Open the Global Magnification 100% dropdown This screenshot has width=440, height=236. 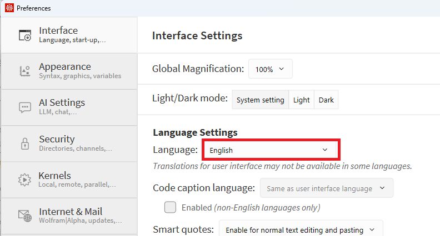tap(270, 69)
